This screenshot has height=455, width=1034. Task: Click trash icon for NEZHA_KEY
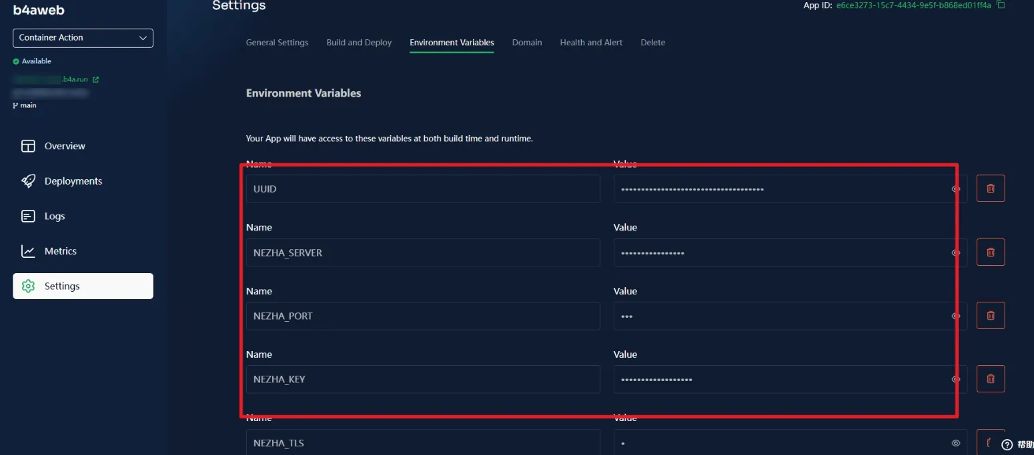point(990,379)
